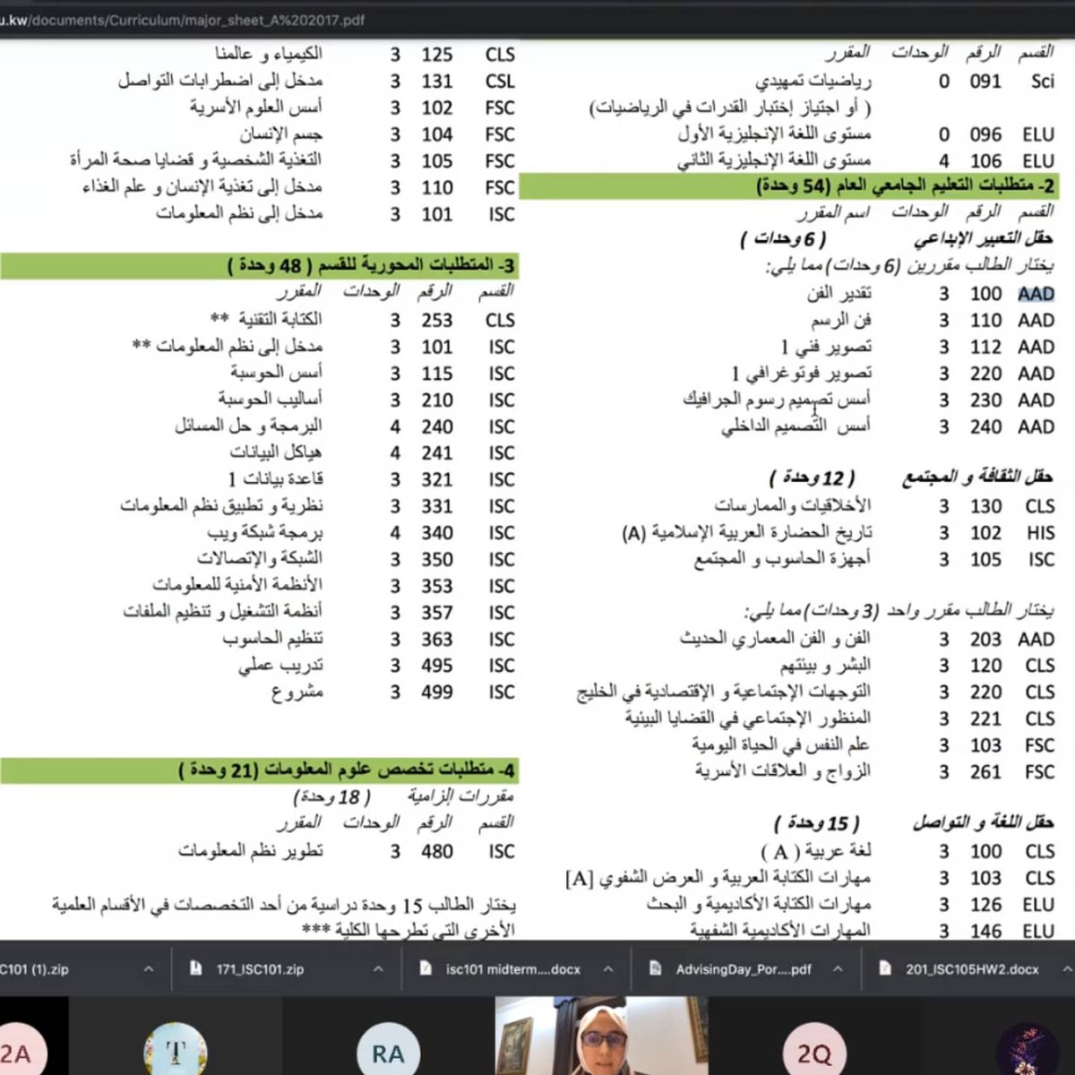Click course number 203 in the AAD row
This screenshot has width=1075, height=1075.
point(985,640)
